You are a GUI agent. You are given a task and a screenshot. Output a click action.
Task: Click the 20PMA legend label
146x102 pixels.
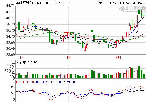(124, 3)
